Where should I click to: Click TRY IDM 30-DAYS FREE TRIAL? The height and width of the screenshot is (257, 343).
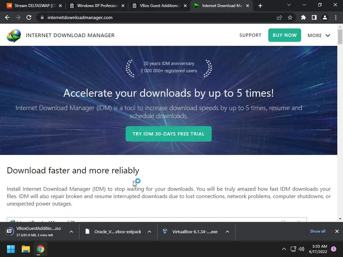tap(168, 134)
